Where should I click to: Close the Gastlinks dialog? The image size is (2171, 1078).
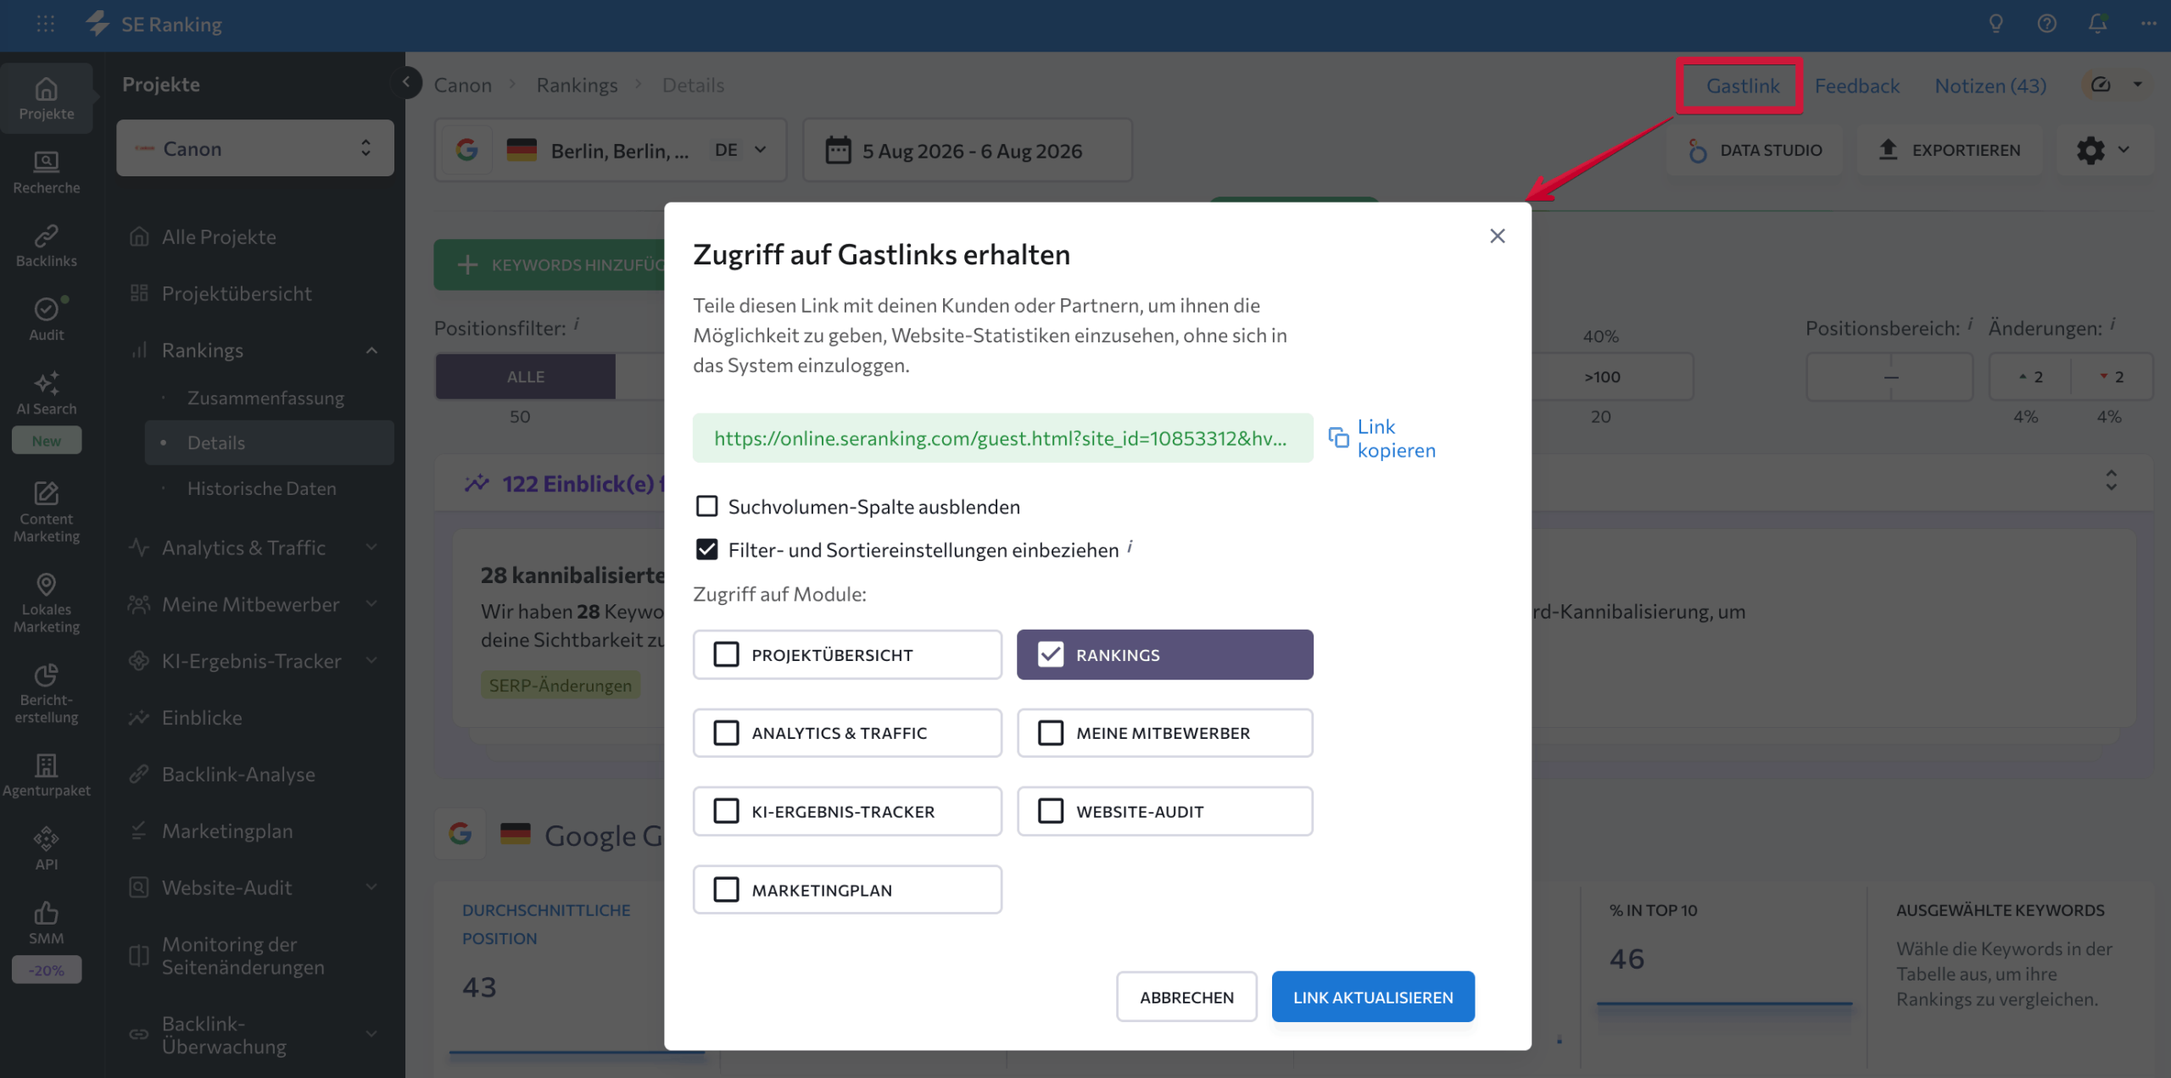(1498, 236)
